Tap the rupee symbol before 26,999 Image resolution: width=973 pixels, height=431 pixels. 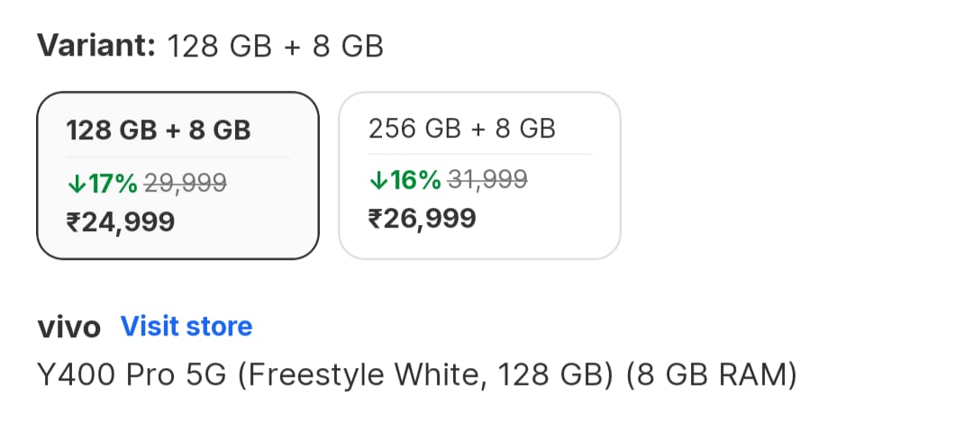point(376,218)
